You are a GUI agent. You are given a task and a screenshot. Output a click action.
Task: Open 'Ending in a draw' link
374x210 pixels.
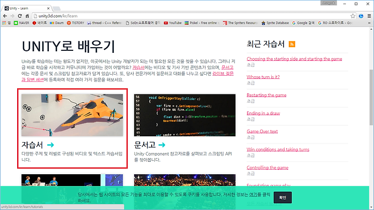263,113
